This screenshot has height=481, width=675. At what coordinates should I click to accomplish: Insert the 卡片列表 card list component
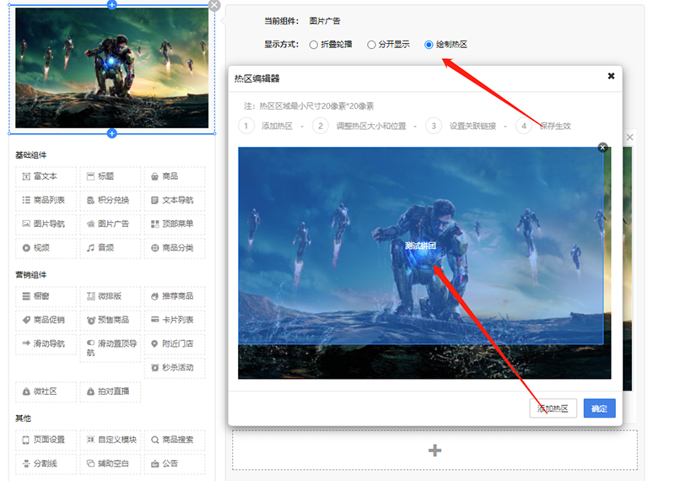(x=175, y=320)
